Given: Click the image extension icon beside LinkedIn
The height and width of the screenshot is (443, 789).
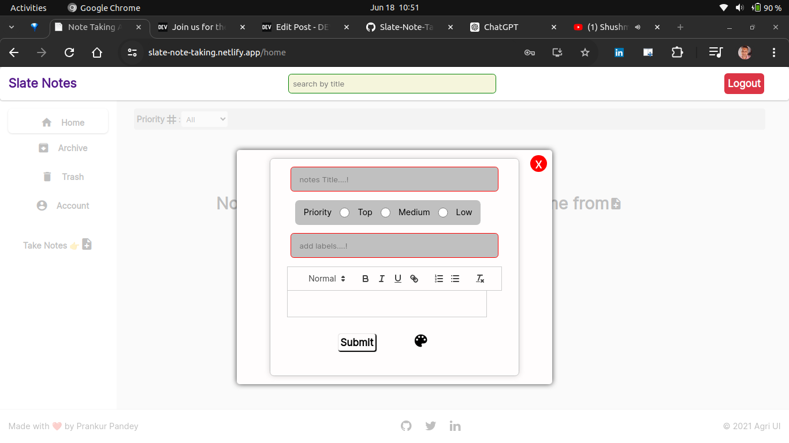Looking at the screenshot, I should [648, 52].
